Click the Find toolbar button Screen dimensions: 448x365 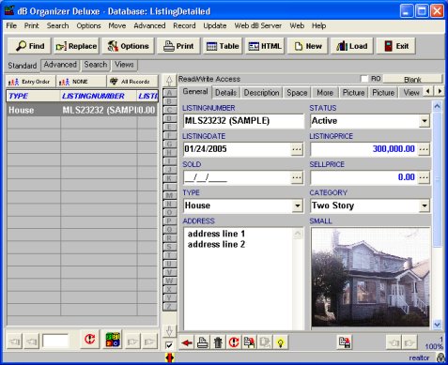pyautogui.click(x=30, y=46)
